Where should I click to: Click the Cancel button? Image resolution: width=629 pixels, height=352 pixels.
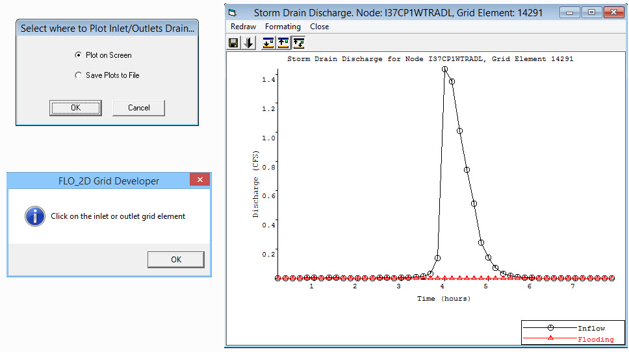pos(138,108)
